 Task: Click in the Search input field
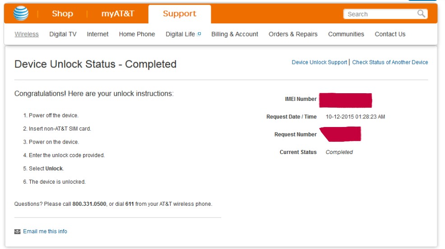pos(379,14)
